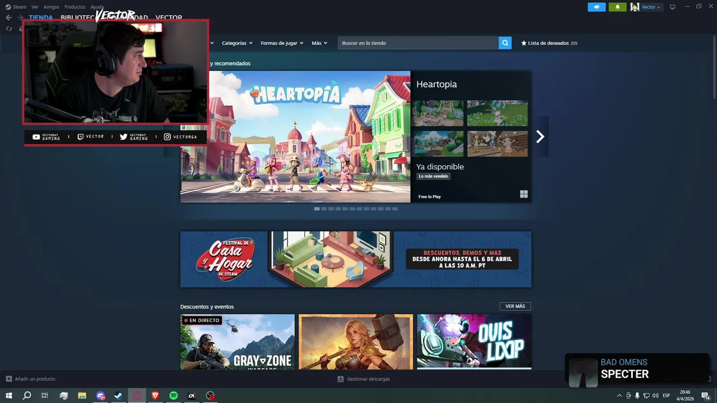Open the Productos menu
This screenshot has height=403, width=717.
[x=75, y=7]
